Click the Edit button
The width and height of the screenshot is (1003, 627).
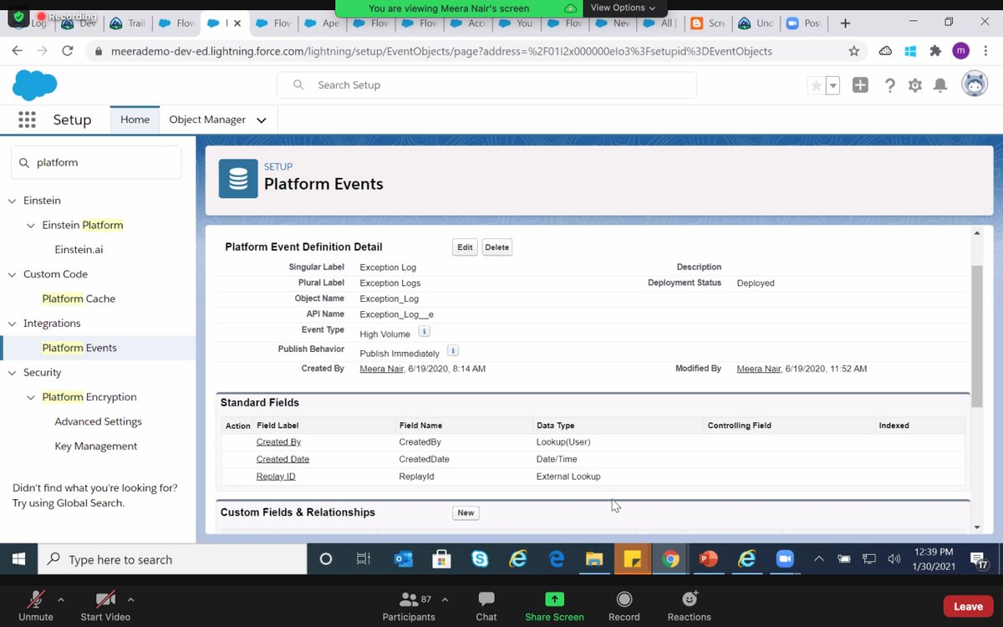point(465,247)
